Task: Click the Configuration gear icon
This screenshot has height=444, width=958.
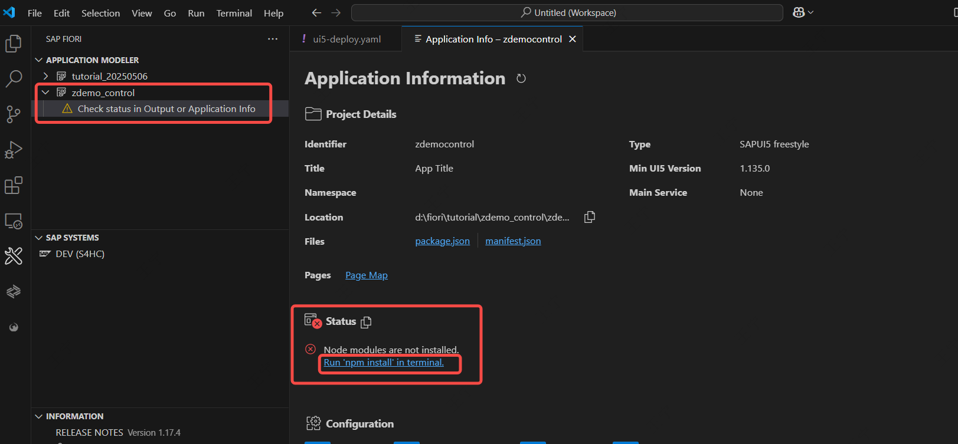Action: coord(313,423)
